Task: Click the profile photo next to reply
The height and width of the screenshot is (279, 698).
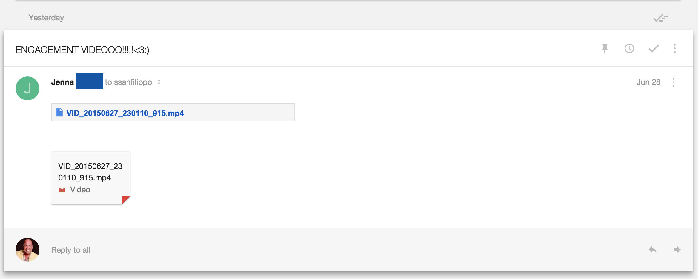Action: (x=27, y=250)
